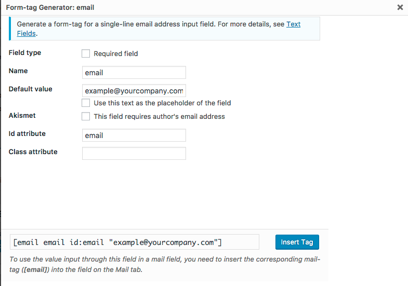Click the "Required field" label text
Image resolution: width=408 pixels, height=286 pixels.
(x=116, y=54)
